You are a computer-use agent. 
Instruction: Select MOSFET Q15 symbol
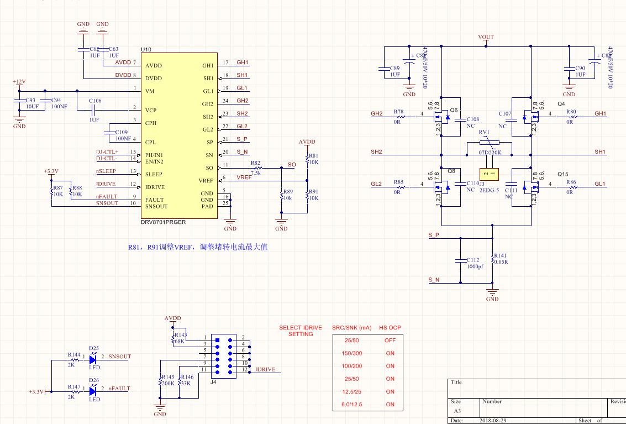[x=532, y=187]
